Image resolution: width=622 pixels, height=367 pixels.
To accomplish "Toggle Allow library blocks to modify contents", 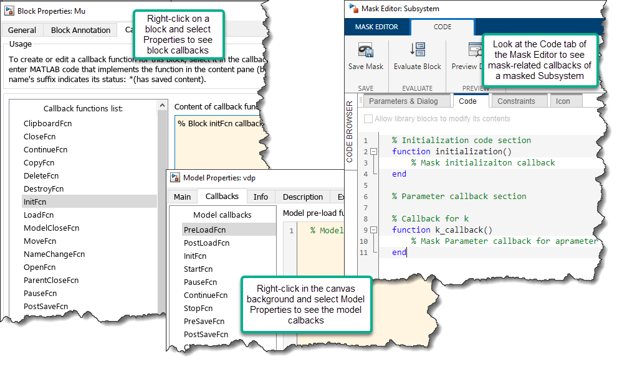I will coord(368,119).
